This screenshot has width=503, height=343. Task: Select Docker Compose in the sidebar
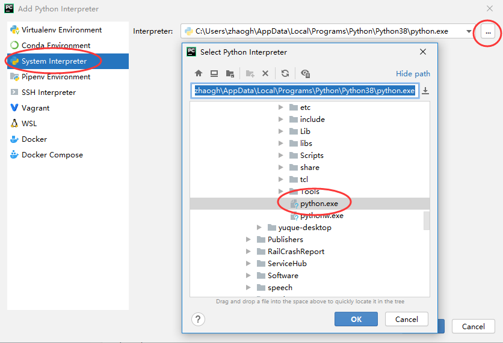click(x=67, y=155)
